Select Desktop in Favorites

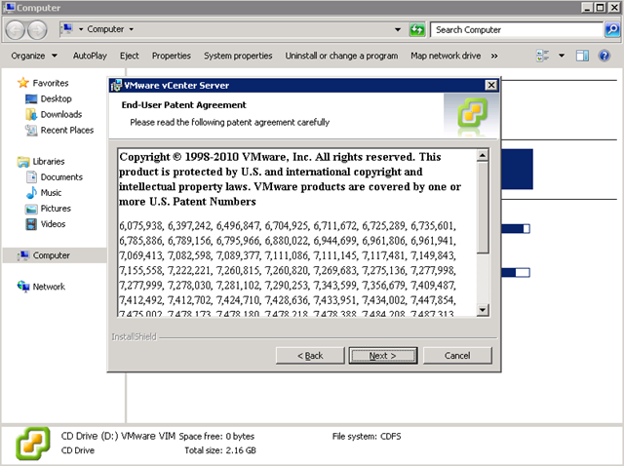57,98
